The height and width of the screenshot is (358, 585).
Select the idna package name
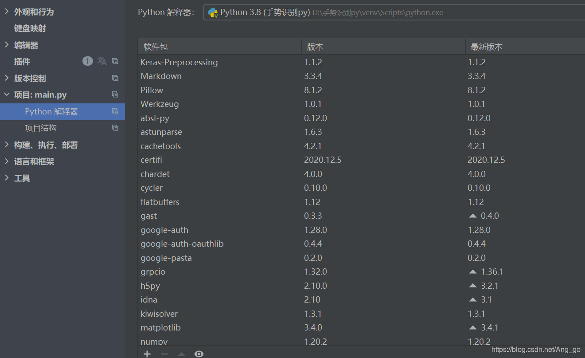pos(149,300)
